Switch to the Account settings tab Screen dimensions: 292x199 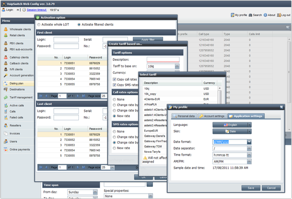[x=212, y=116]
